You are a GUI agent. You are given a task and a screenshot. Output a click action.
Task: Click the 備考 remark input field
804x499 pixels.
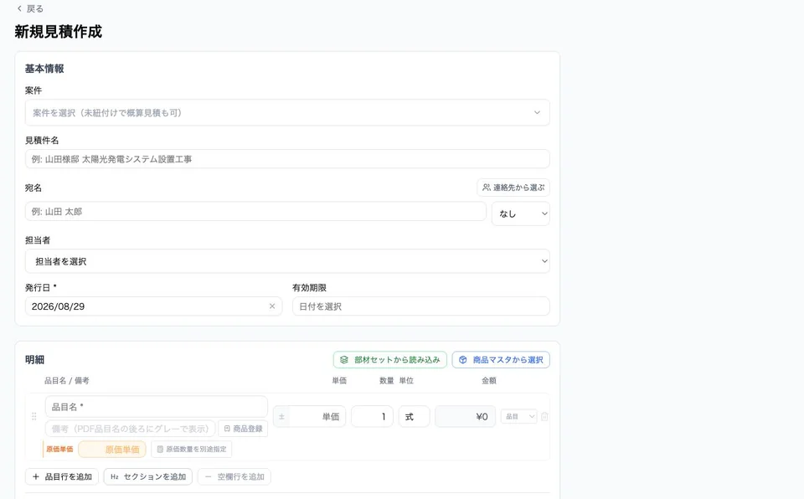(131, 429)
